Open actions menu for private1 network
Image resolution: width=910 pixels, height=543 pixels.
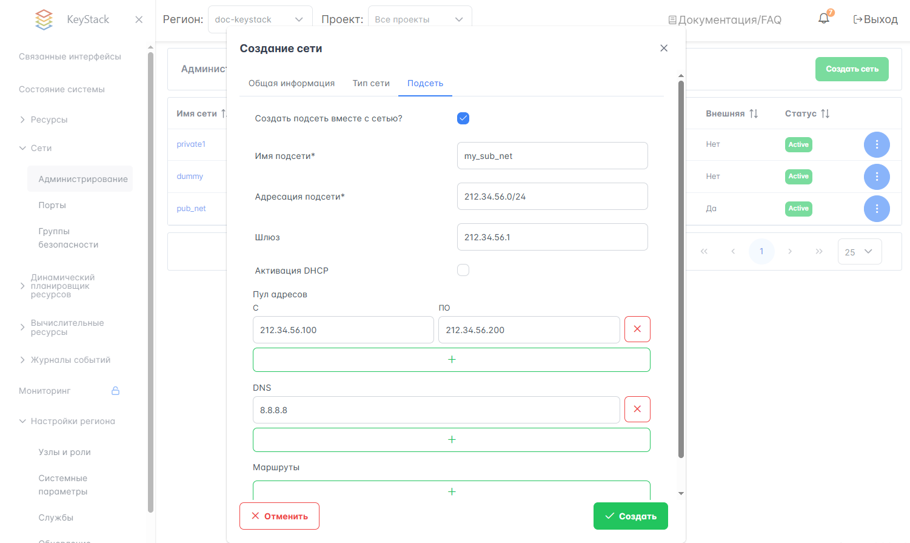[876, 144]
